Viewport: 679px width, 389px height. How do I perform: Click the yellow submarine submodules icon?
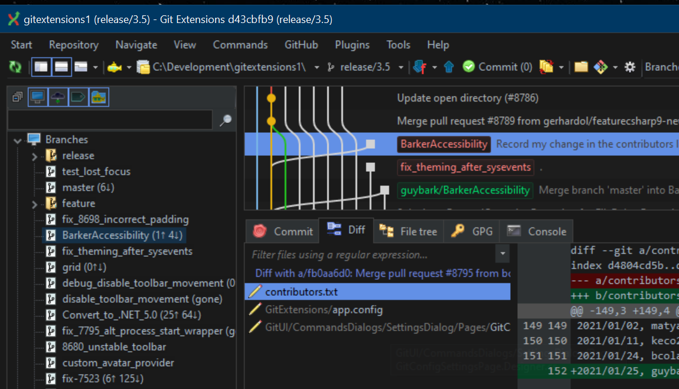(x=115, y=67)
